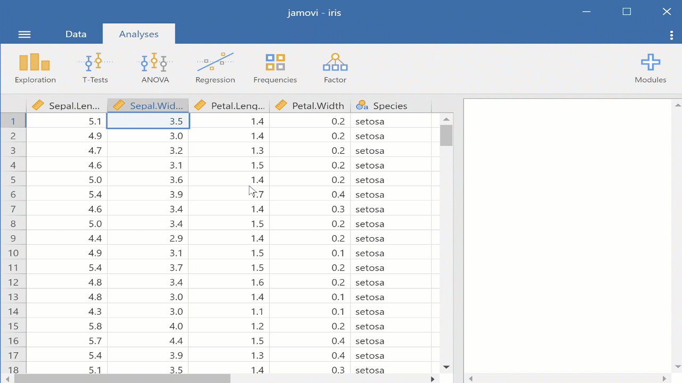Switch to the Data tab
This screenshot has width=682, height=383.
76,34
